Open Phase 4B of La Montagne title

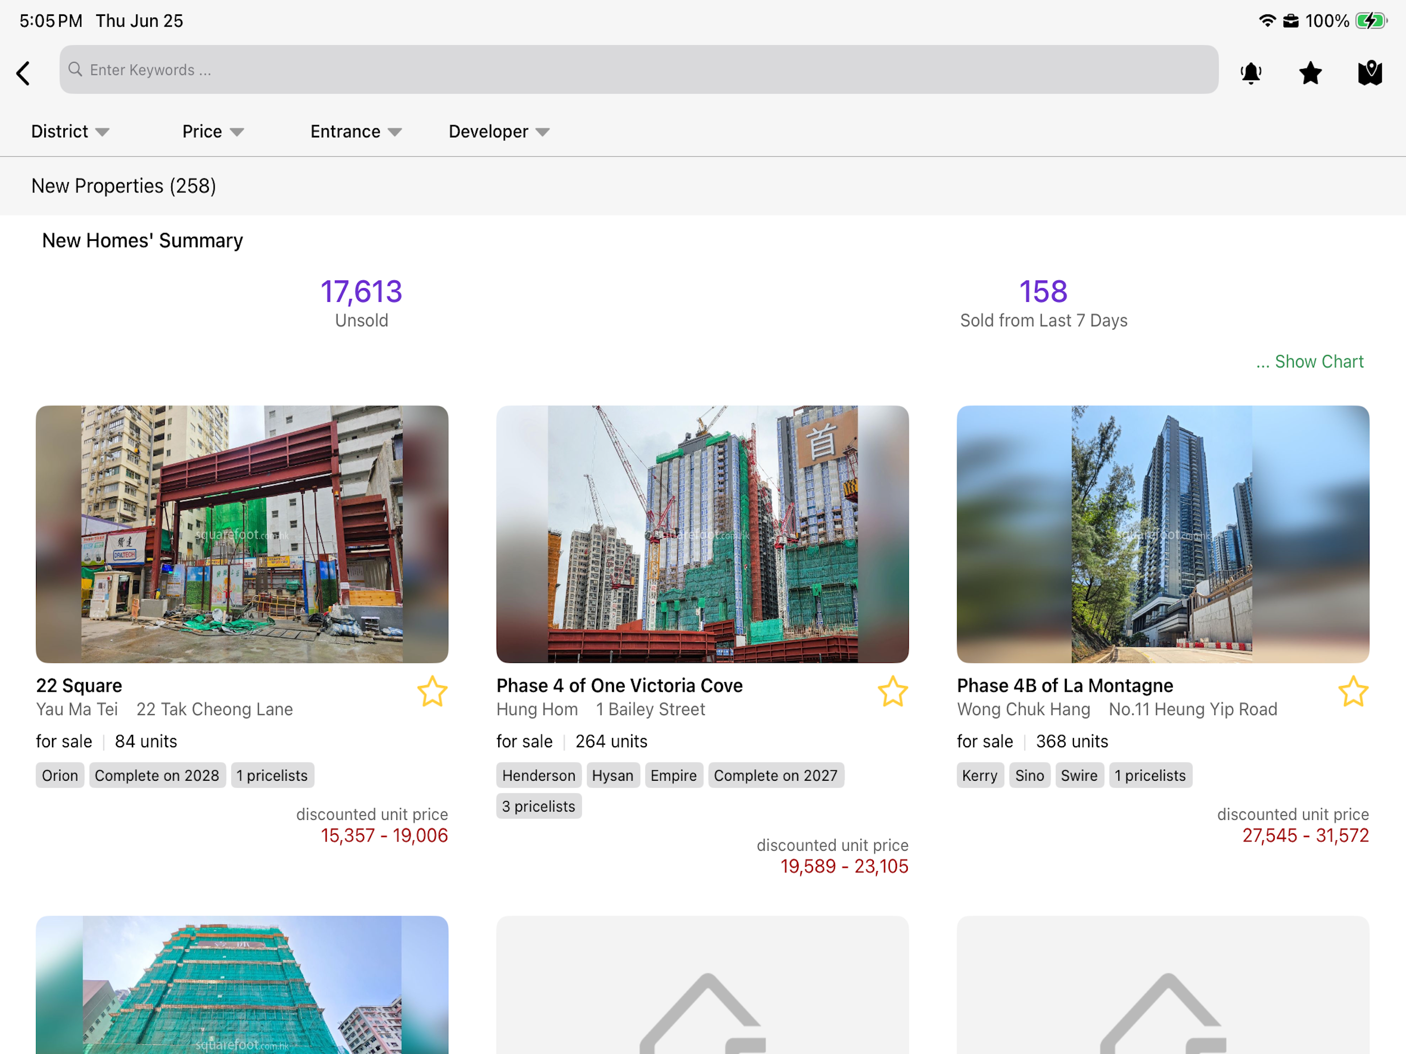click(x=1065, y=686)
